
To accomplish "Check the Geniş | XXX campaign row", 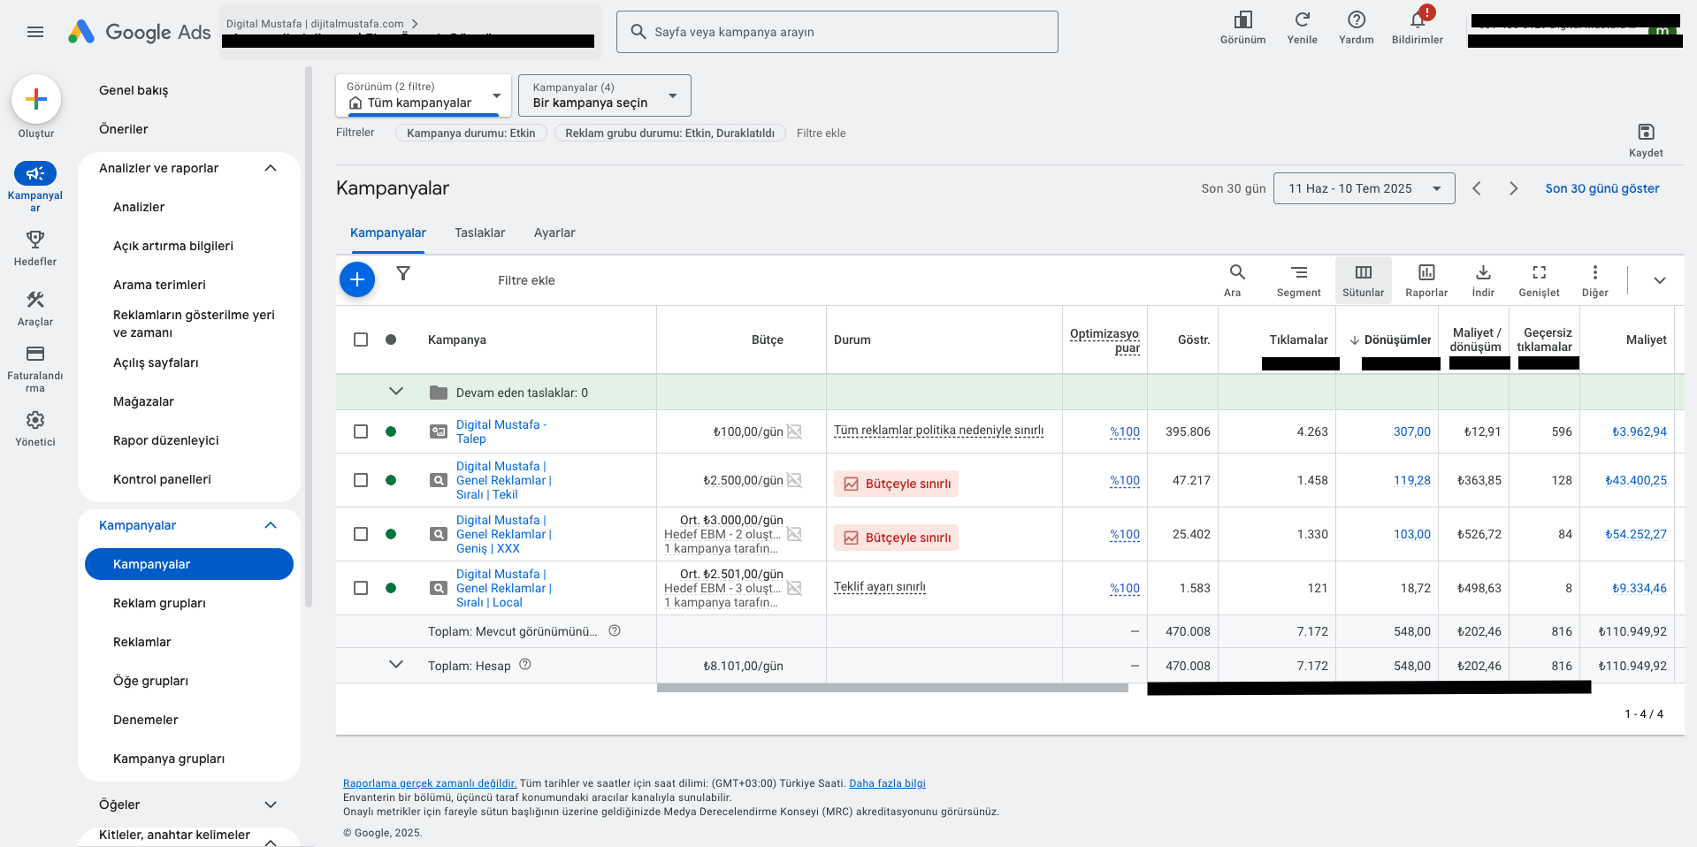I will (361, 534).
